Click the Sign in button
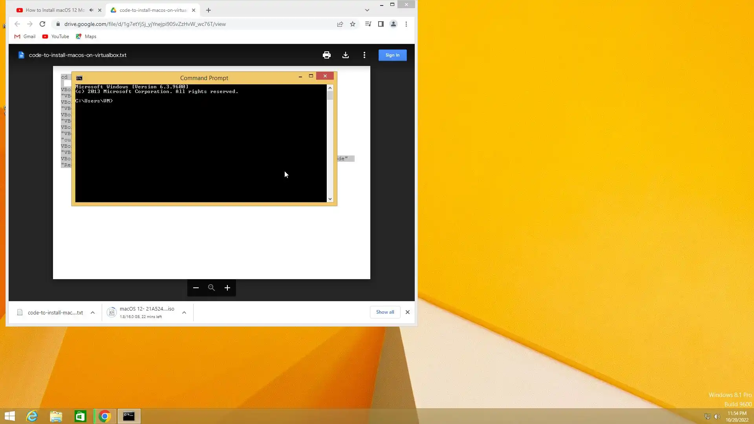 (392, 55)
